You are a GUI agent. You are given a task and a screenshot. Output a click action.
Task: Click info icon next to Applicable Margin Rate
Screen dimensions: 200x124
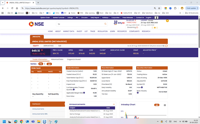[x=84, y=93]
